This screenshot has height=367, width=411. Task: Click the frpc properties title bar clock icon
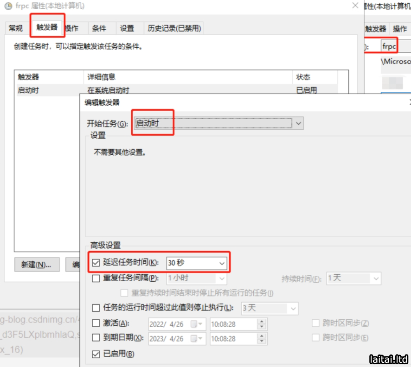pos(7,6)
